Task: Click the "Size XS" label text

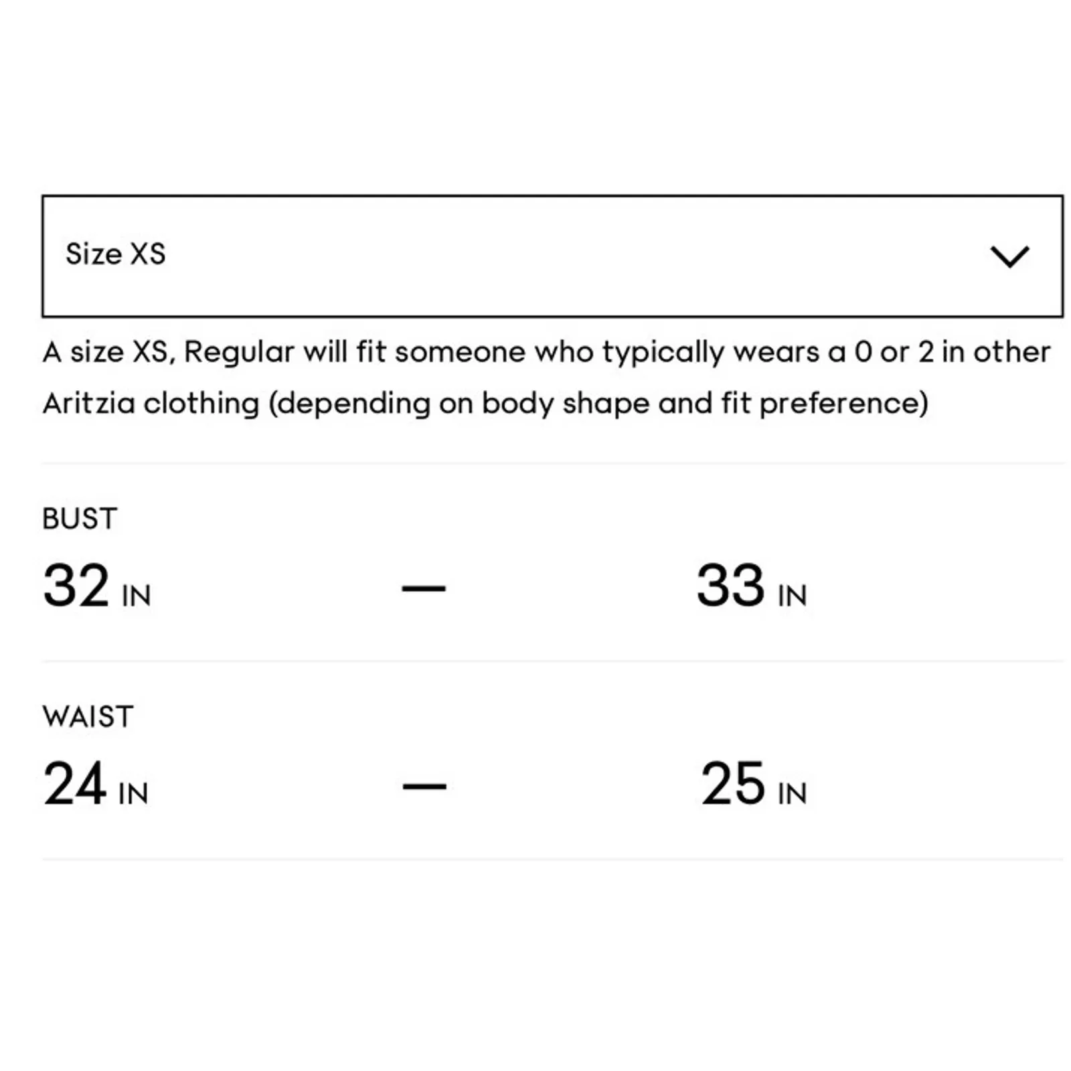Action: [115, 254]
